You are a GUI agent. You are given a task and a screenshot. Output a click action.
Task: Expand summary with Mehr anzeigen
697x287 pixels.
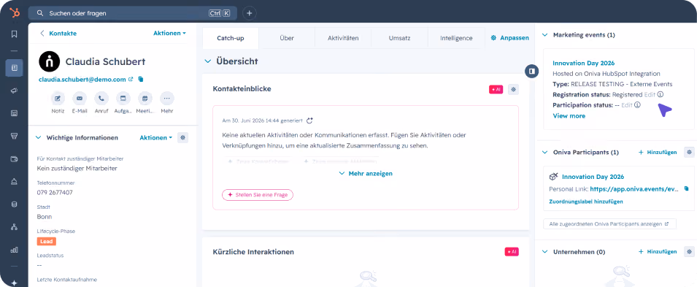pos(366,174)
